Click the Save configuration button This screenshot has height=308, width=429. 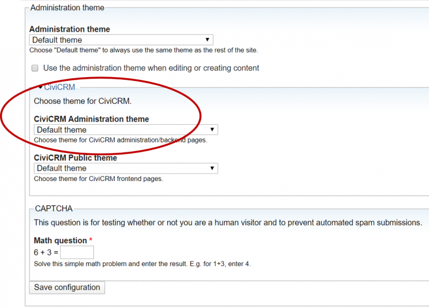click(67, 288)
